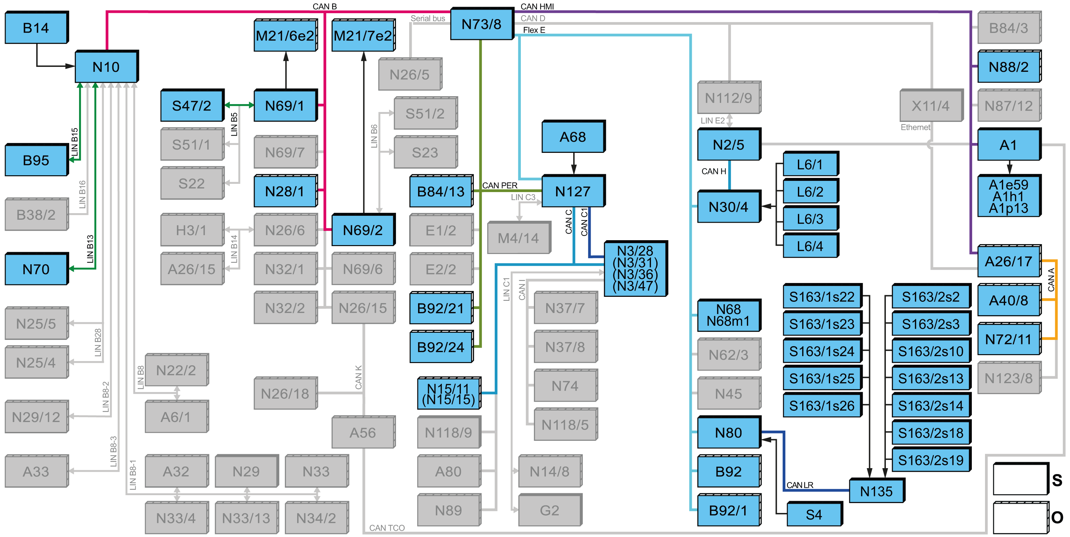Click the B95 block
This screenshot has height=537, width=1070.
37,160
